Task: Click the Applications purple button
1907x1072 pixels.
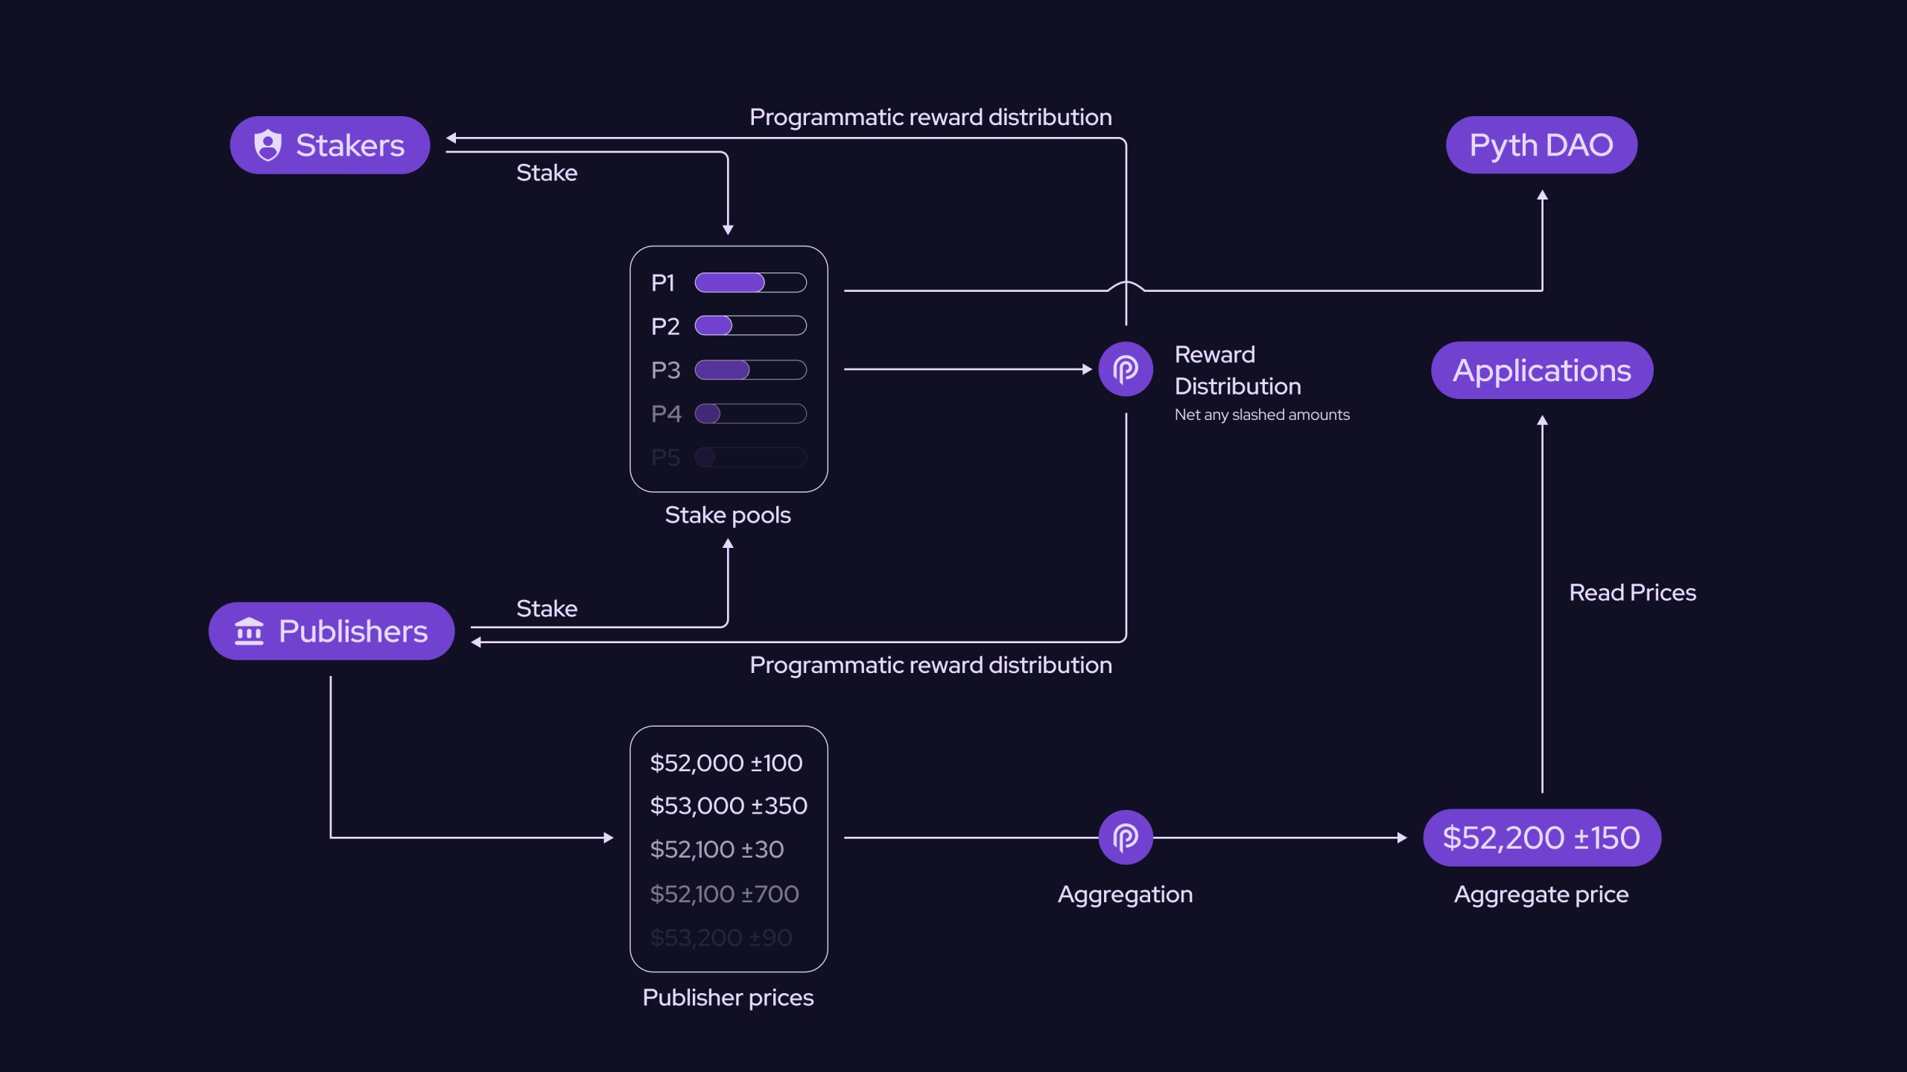Action: click(1543, 371)
